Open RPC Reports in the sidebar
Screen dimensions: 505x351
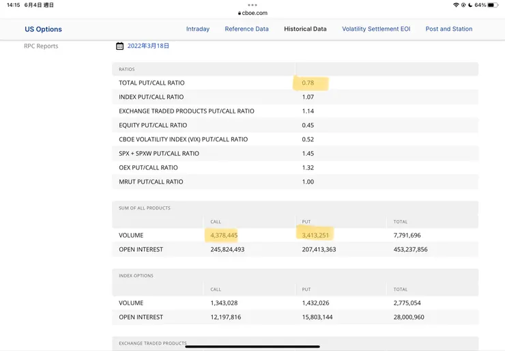pyautogui.click(x=41, y=46)
